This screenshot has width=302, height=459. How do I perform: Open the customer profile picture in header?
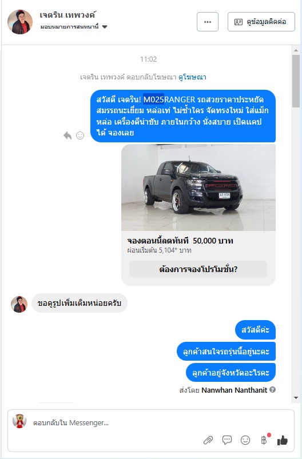point(20,22)
